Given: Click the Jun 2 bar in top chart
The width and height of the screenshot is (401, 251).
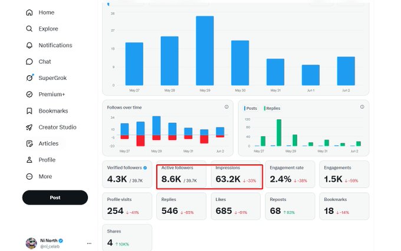Looking at the screenshot, I should [x=346, y=71].
